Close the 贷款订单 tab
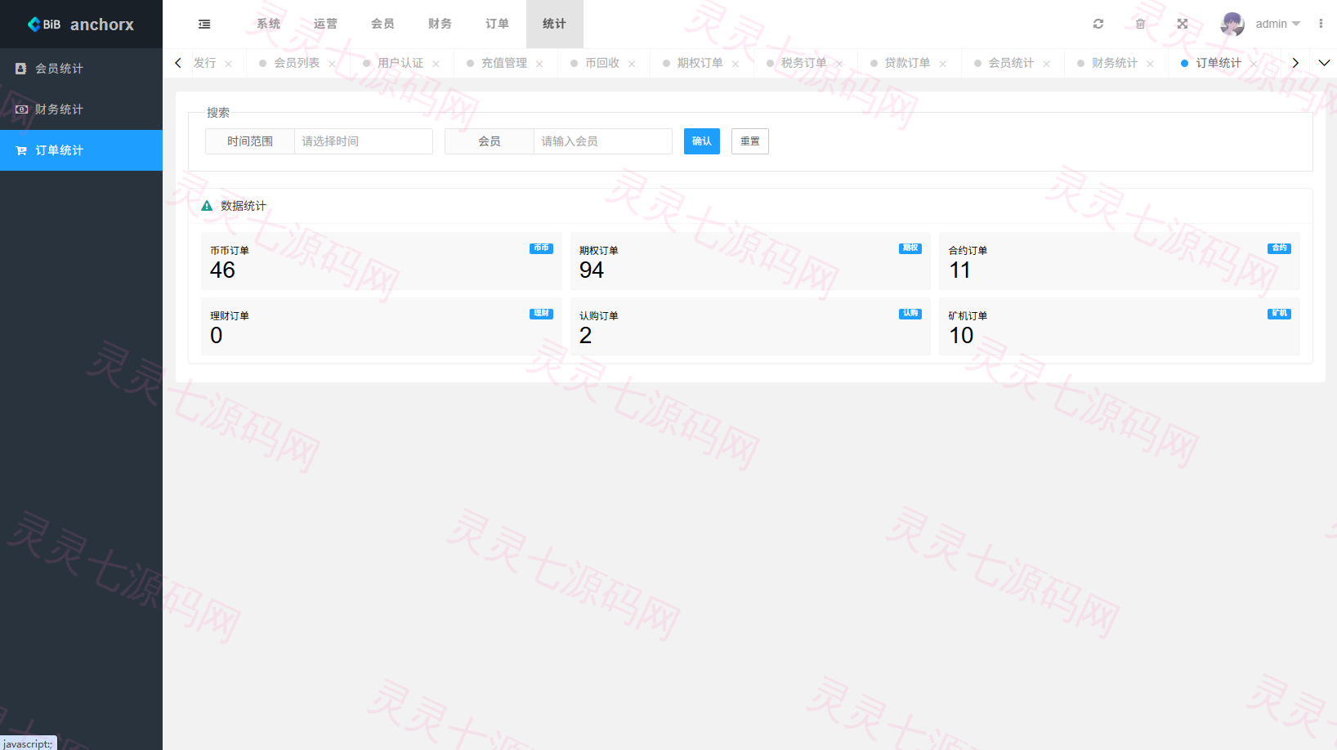The image size is (1337, 750). point(943,64)
